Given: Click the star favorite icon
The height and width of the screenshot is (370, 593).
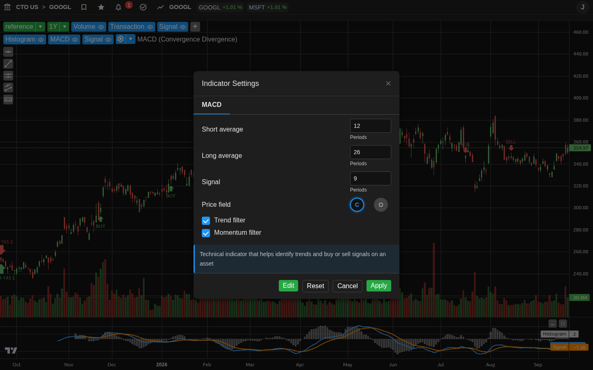Looking at the screenshot, I should tap(101, 7).
